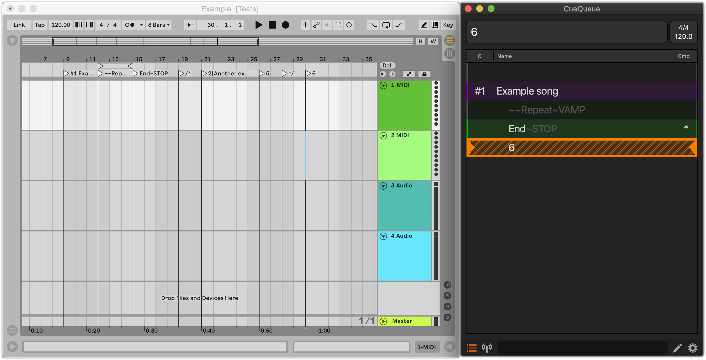Image resolution: width=706 pixels, height=360 pixels.
Task: Collapse the 1-MIDI track
Action: 383,85
